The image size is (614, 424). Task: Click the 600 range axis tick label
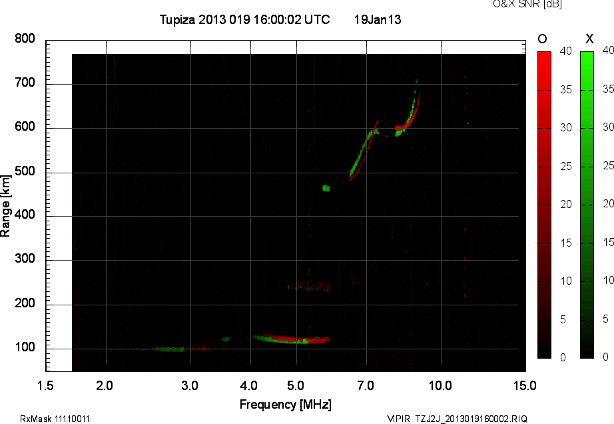click(25, 127)
